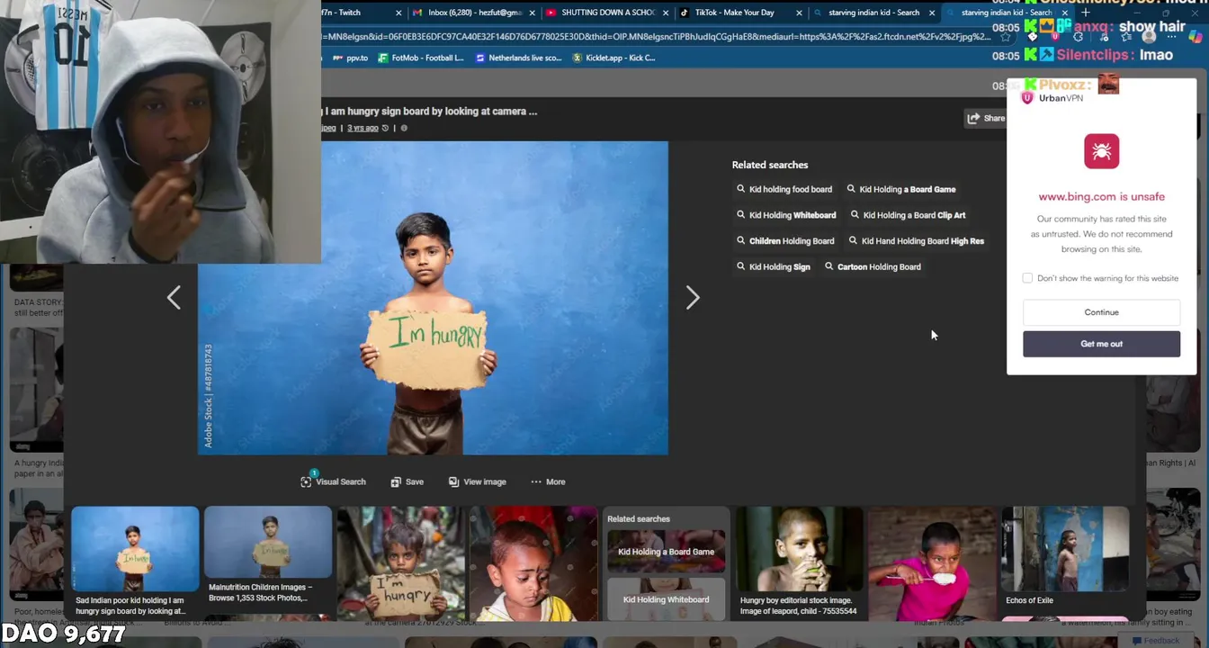Click the www.bing.com is unsafe heading
This screenshot has width=1209, height=648.
[x=1101, y=196]
